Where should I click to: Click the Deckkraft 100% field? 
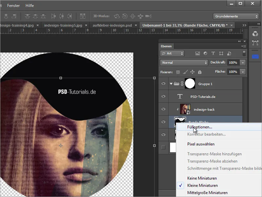(233, 63)
